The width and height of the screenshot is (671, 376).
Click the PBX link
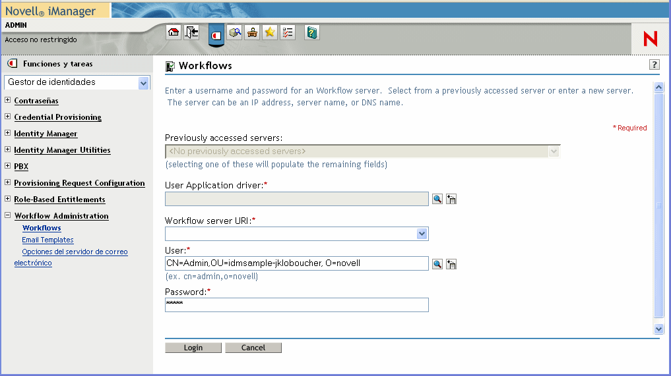[21, 167]
